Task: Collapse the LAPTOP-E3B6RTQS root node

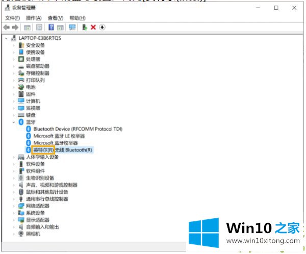Action: [x=7, y=38]
